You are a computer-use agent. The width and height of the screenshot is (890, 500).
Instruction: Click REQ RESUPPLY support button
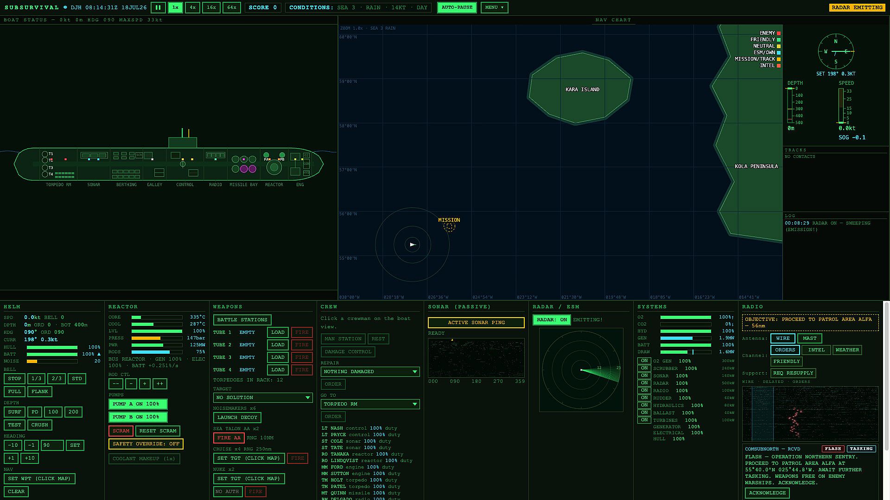[x=793, y=373]
